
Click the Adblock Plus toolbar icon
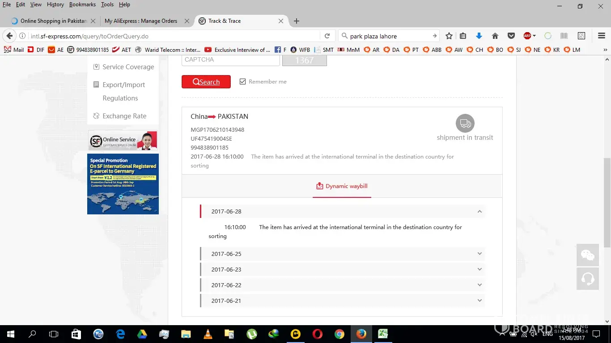[x=528, y=36]
